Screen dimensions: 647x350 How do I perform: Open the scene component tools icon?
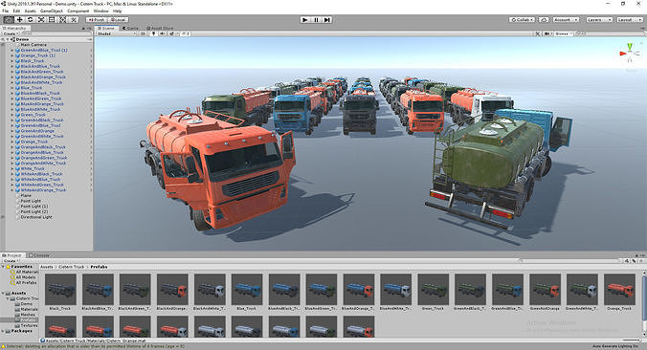coord(537,33)
